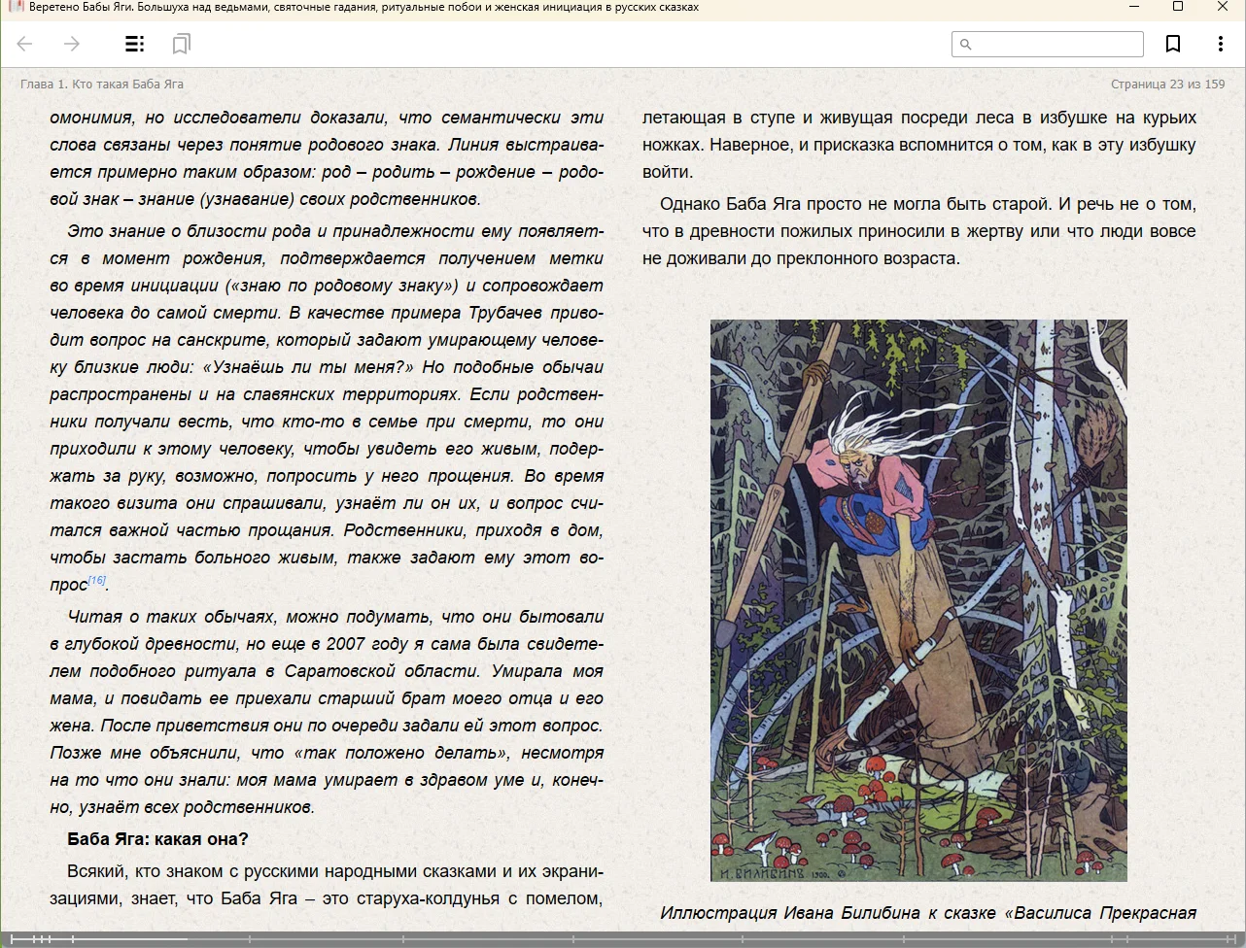Click the forward navigation arrow
The width and height of the screenshot is (1246, 948).
(x=71, y=44)
